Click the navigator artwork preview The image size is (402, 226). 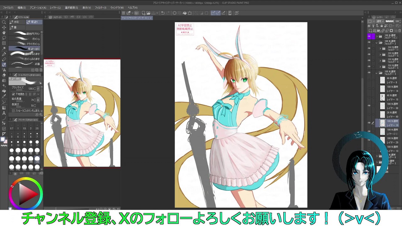pos(82,113)
